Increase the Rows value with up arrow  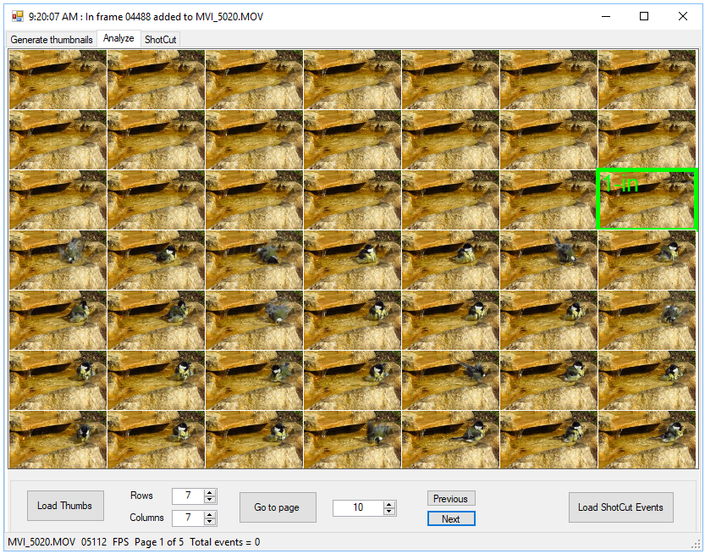[x=210, y=492]
